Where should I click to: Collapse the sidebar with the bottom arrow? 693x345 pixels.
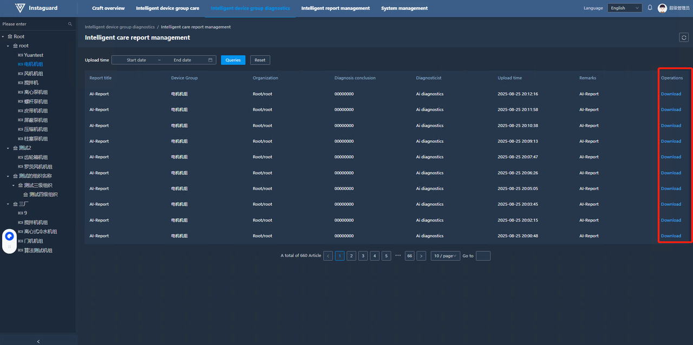pos(38,341)
